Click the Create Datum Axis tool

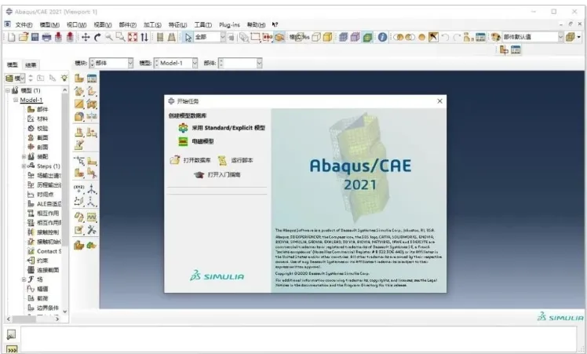click(92, 188)
